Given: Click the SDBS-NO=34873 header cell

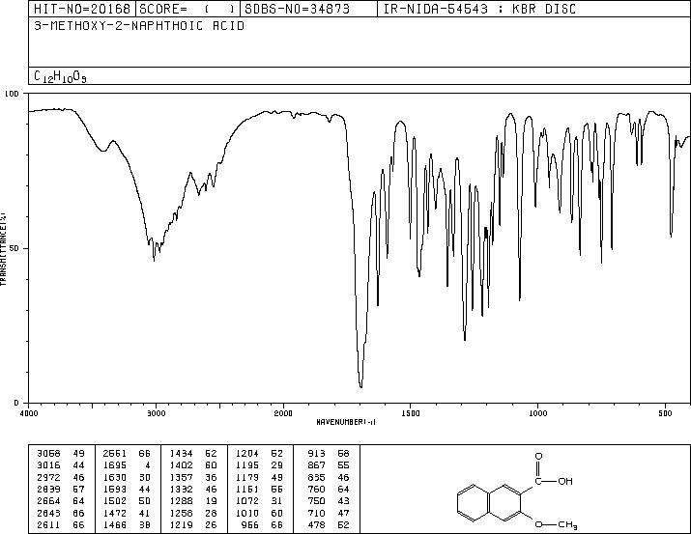Looking at the screenshot, I should 308,9.
